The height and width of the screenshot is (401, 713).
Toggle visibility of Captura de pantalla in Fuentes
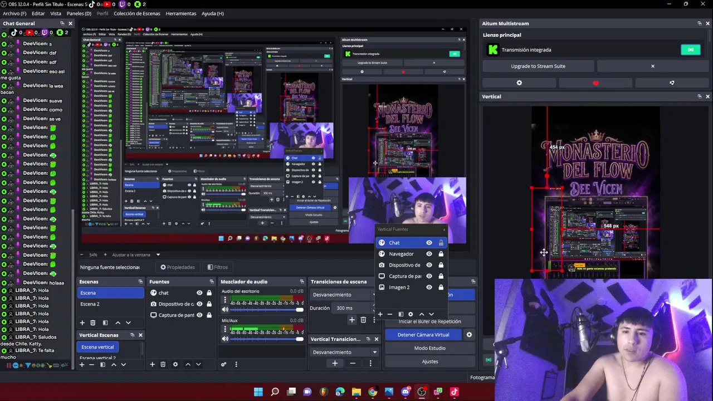click(x=199, y=315)
